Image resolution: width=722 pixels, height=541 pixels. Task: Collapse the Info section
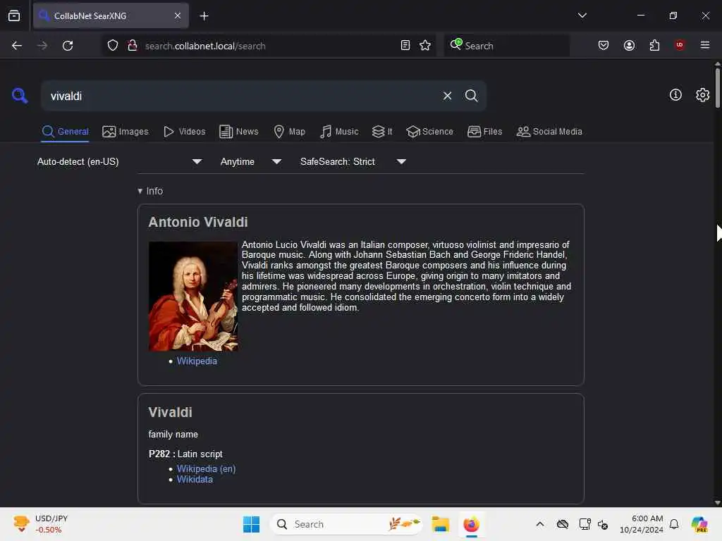(x=150, y=191)
